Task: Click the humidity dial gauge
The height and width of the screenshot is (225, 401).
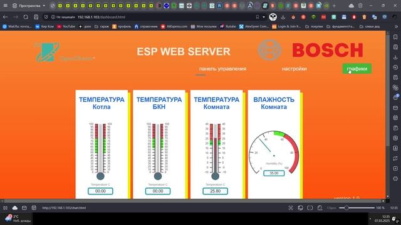Action: click(274, 152)
